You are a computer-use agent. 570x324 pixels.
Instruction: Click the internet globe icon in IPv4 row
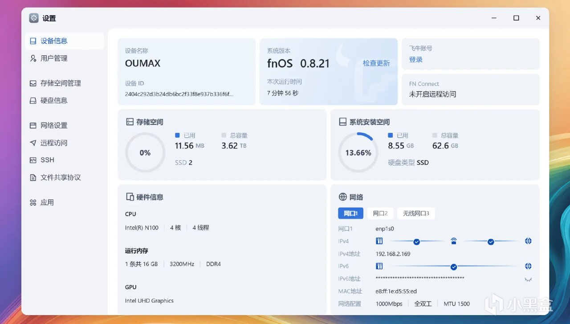[528, 241]
